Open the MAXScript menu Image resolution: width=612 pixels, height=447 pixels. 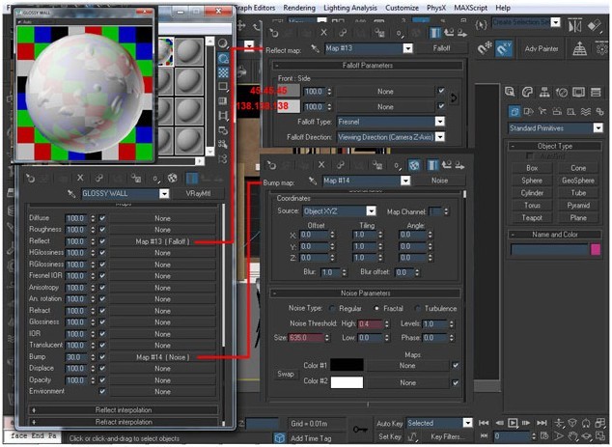(470, 8)
